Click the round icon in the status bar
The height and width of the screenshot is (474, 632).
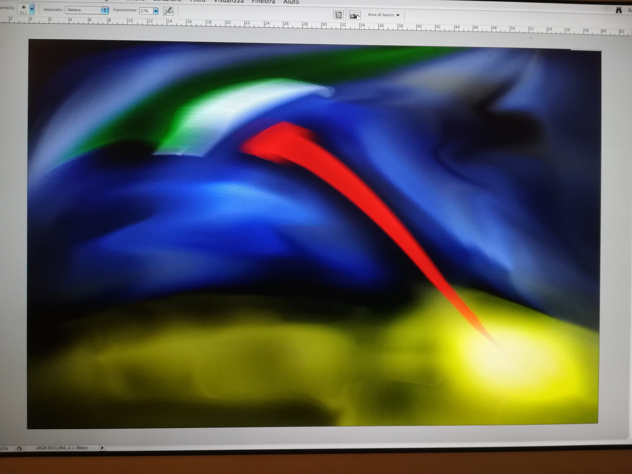19,448
